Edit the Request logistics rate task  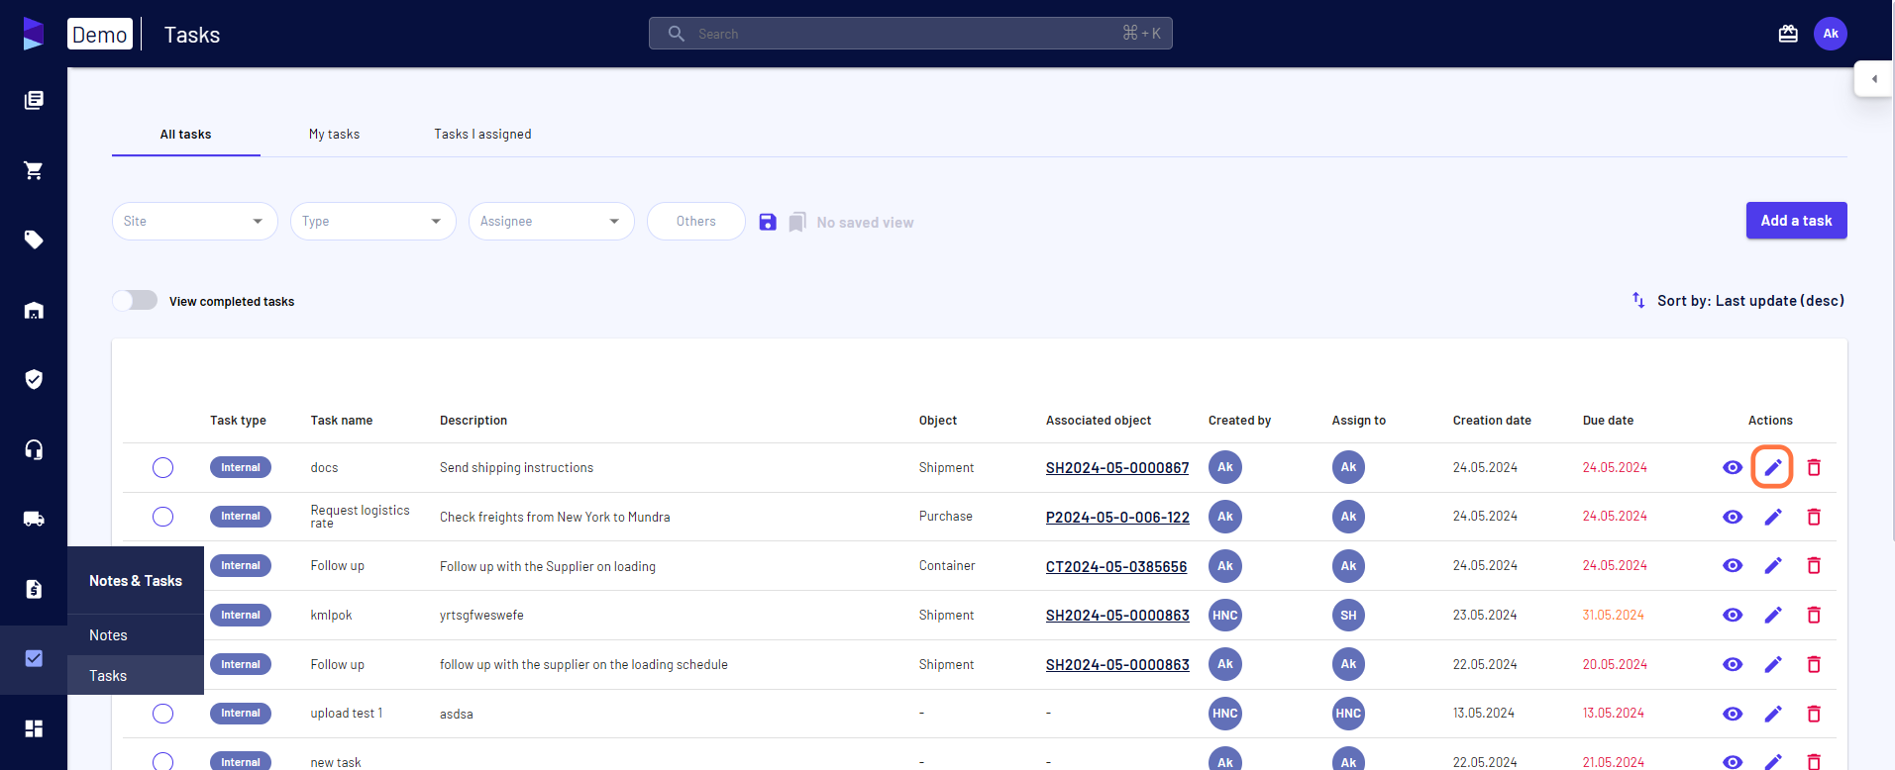1773,517
